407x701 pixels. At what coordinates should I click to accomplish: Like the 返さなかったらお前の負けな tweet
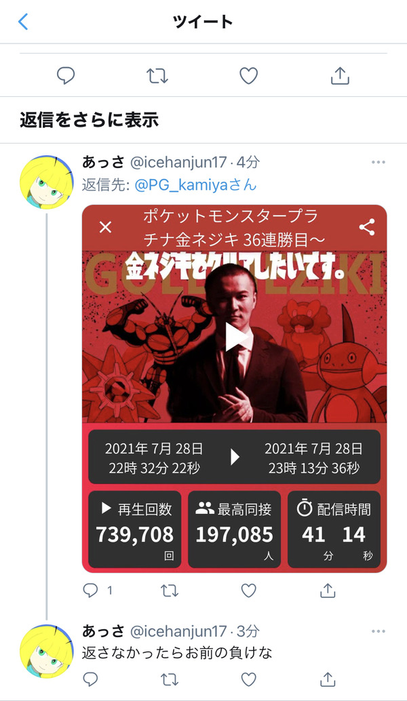249,679
